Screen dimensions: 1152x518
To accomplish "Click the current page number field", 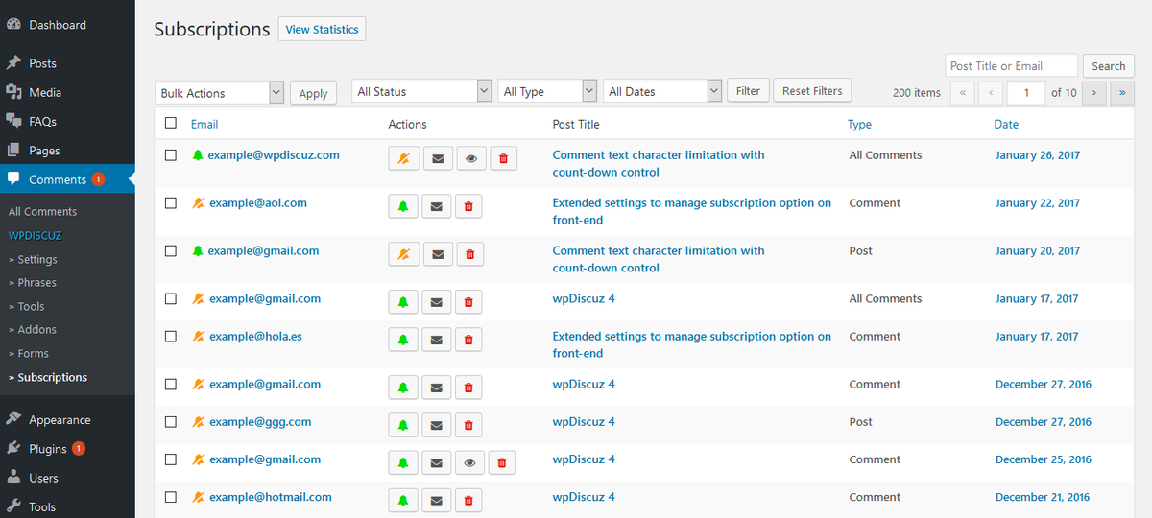I will (x=1026, y=92).
